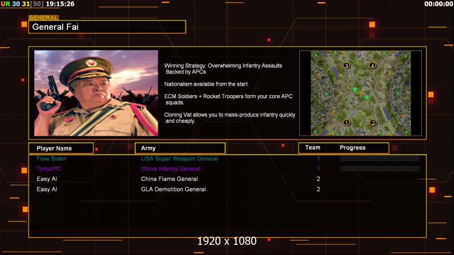This screenshot has height=255, width=454.
Task: Click the UR 30 31[50] stats readout
Action: [22, 4]
